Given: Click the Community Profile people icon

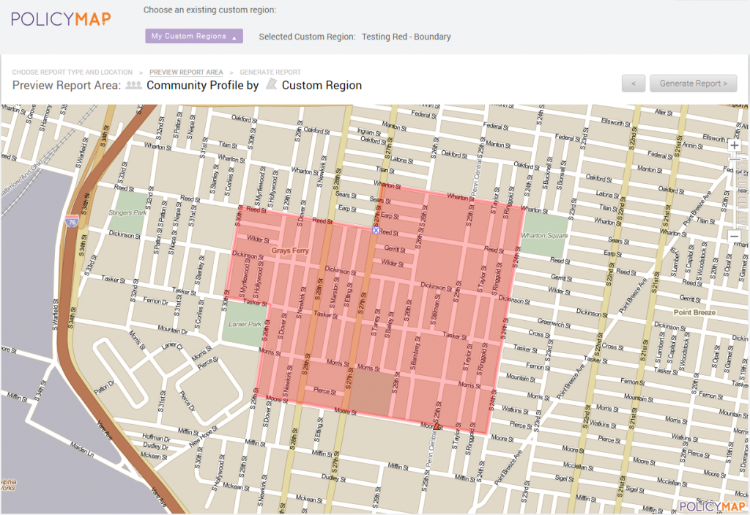Looking at the screenshot, I should pyautogui.click(x=133, y=85).
